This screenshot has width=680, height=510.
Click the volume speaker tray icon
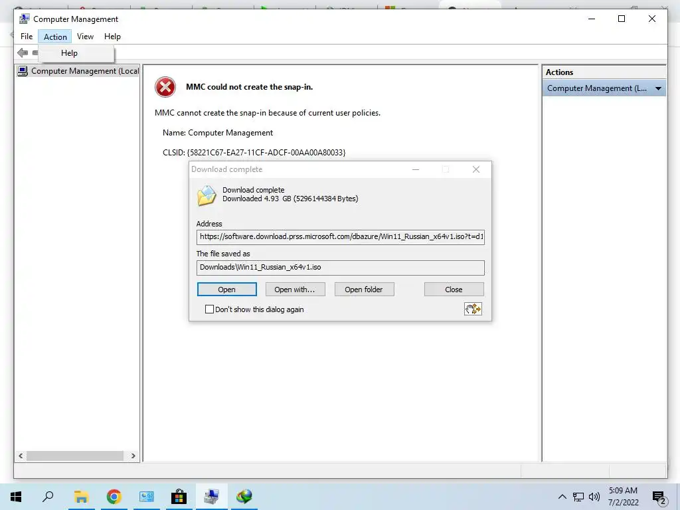pos(594,497)
